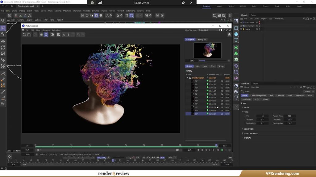Toggle visibility dots of Enviroment object

click(x=259, y=26)
